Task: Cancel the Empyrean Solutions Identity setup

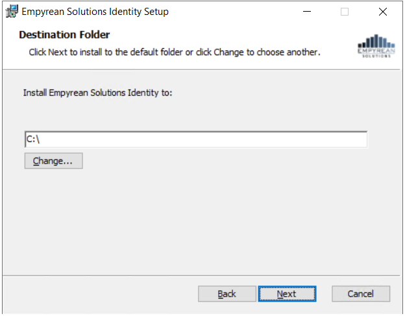Action: click(x=361, y=294)
